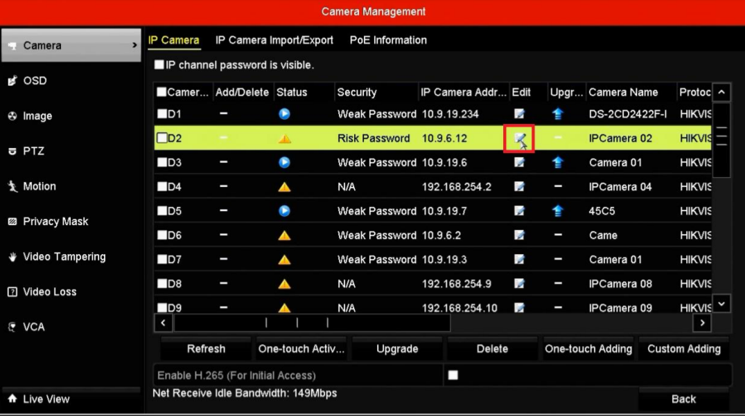Viewport: 745px width, 416px height.
Task: Click the Back button
Action: pyautogui.click(x=683, y=399)
